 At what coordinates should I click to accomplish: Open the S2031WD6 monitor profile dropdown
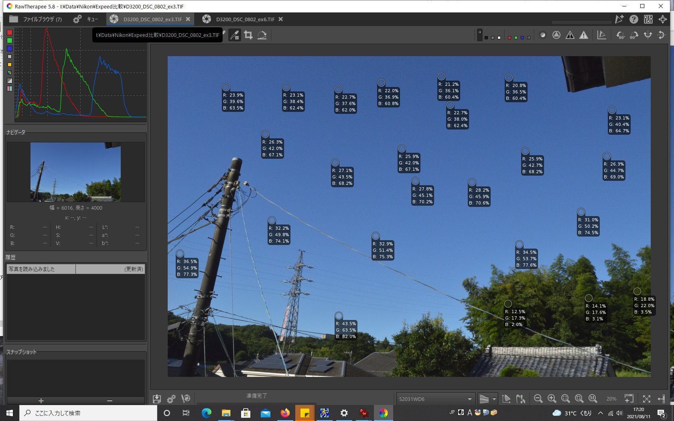[x=436, y=399]
